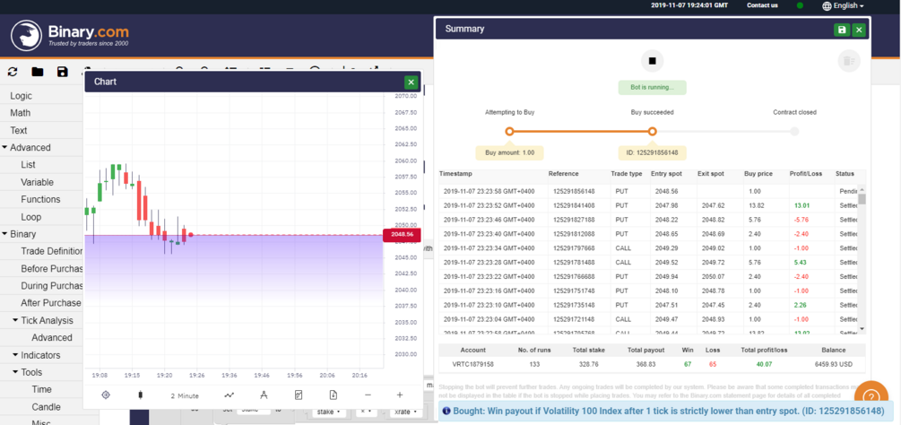This screenshot has height=425, width=901.
Task: Stop the running bot
Action: [x=652, y=61]
